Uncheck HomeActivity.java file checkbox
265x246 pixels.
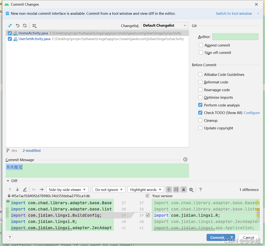coord(10,33)
